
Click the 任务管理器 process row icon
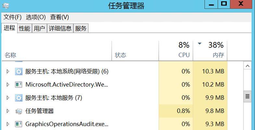[19, 111]
